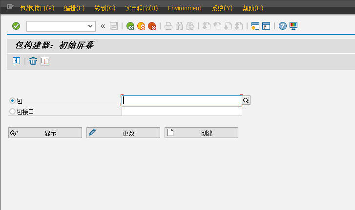Select the 包接口 radio button

pyautogui.click(x=13, y=111)
